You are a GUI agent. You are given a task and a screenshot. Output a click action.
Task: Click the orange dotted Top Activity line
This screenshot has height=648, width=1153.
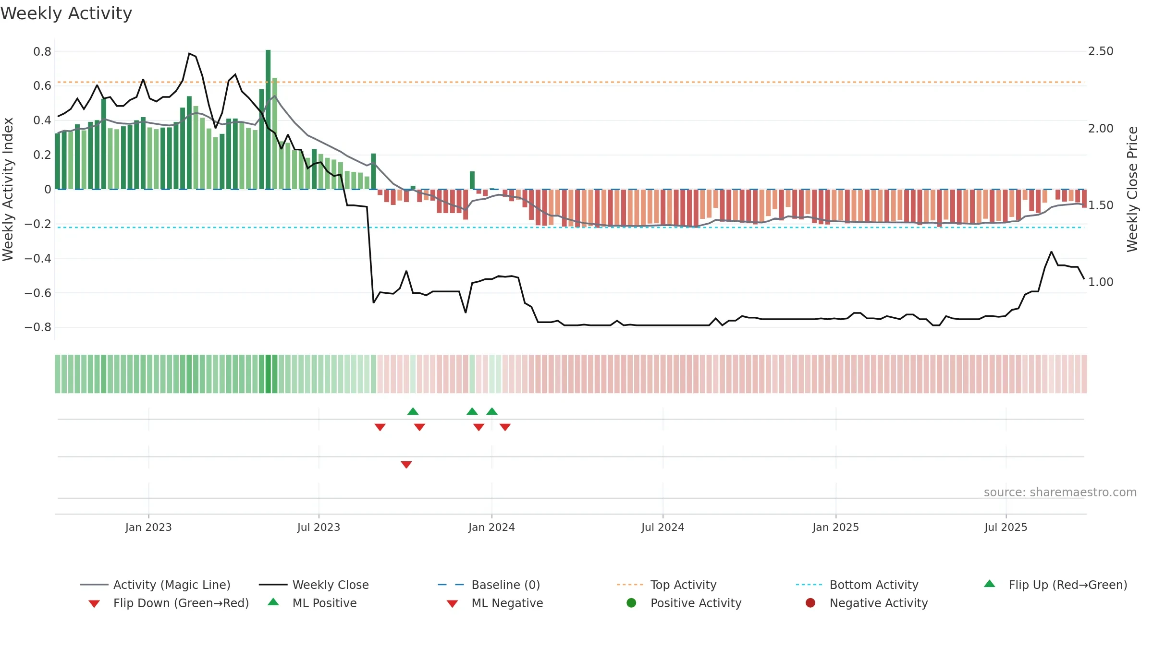coord(571,82)
